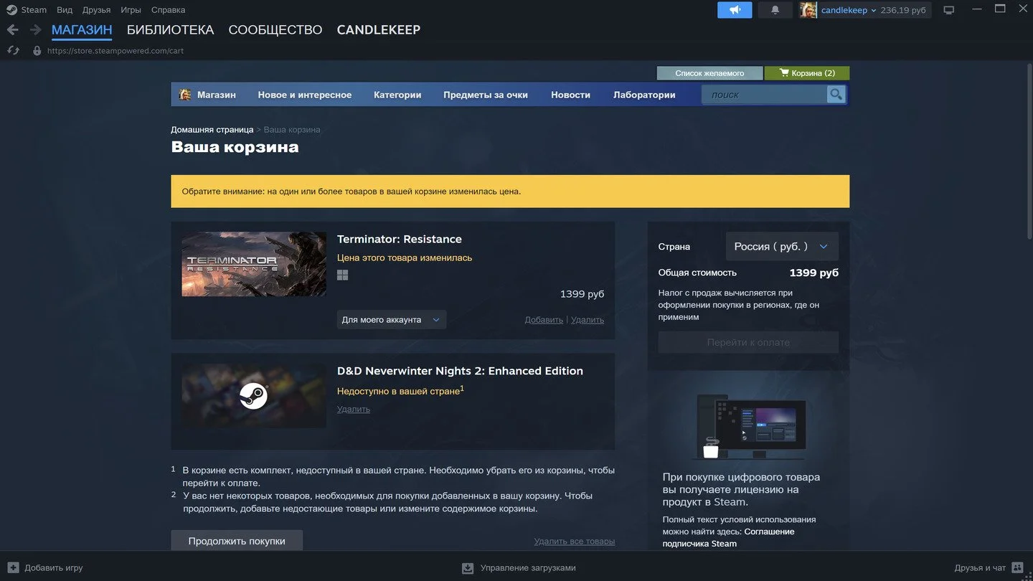Switch to Big Picture mode monitor icon
The image size is (1033, 581).
coord(949,10)
